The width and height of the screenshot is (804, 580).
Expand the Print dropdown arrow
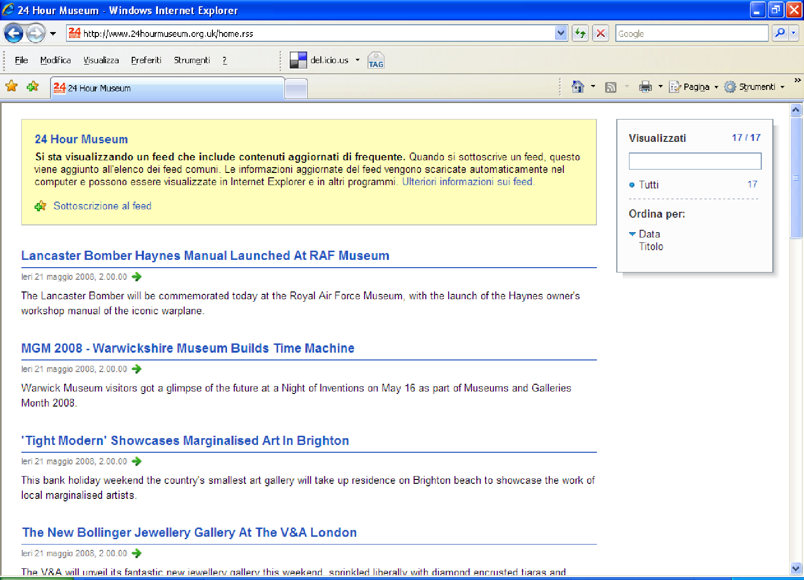pos(661,86)
